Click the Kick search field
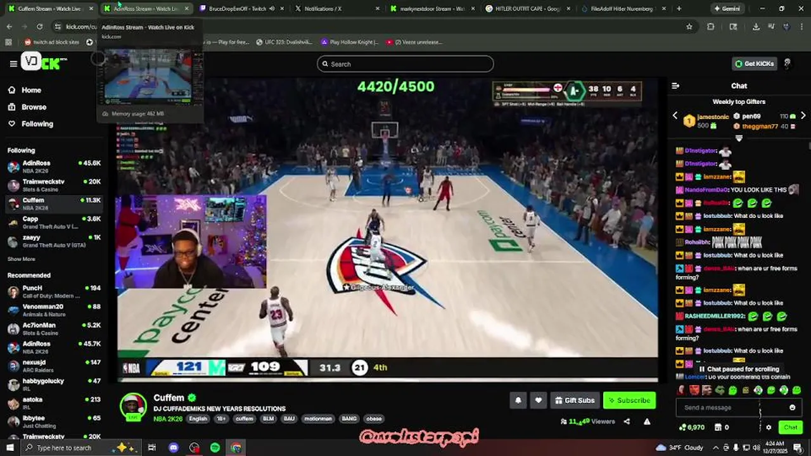Screen dimensions: 811x456 pos(405,63)
